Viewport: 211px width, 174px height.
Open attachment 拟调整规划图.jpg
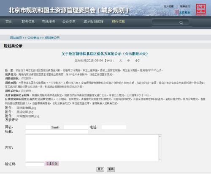pyautogui.click(x=28, y=116)
